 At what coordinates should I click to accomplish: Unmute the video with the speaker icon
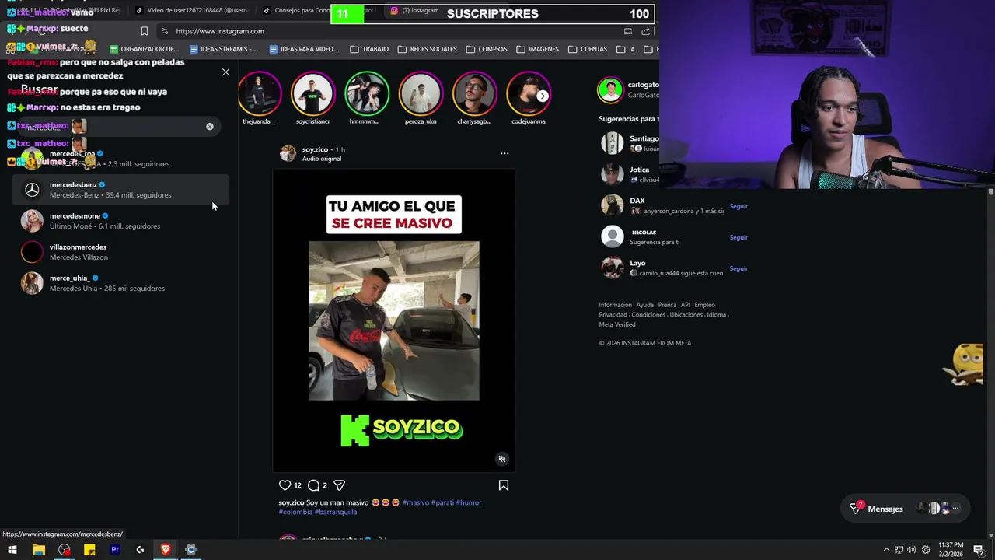[502, 459]
